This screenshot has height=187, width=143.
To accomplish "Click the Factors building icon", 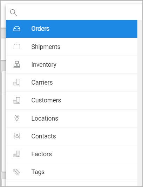I will pyautogui.click(x=17, y=154).
